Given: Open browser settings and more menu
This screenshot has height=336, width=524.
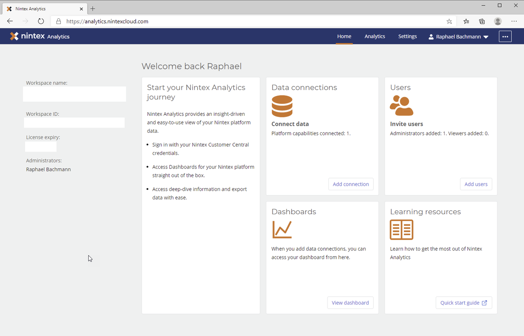Looking at the screenshot, I should (x=514, y=21).
